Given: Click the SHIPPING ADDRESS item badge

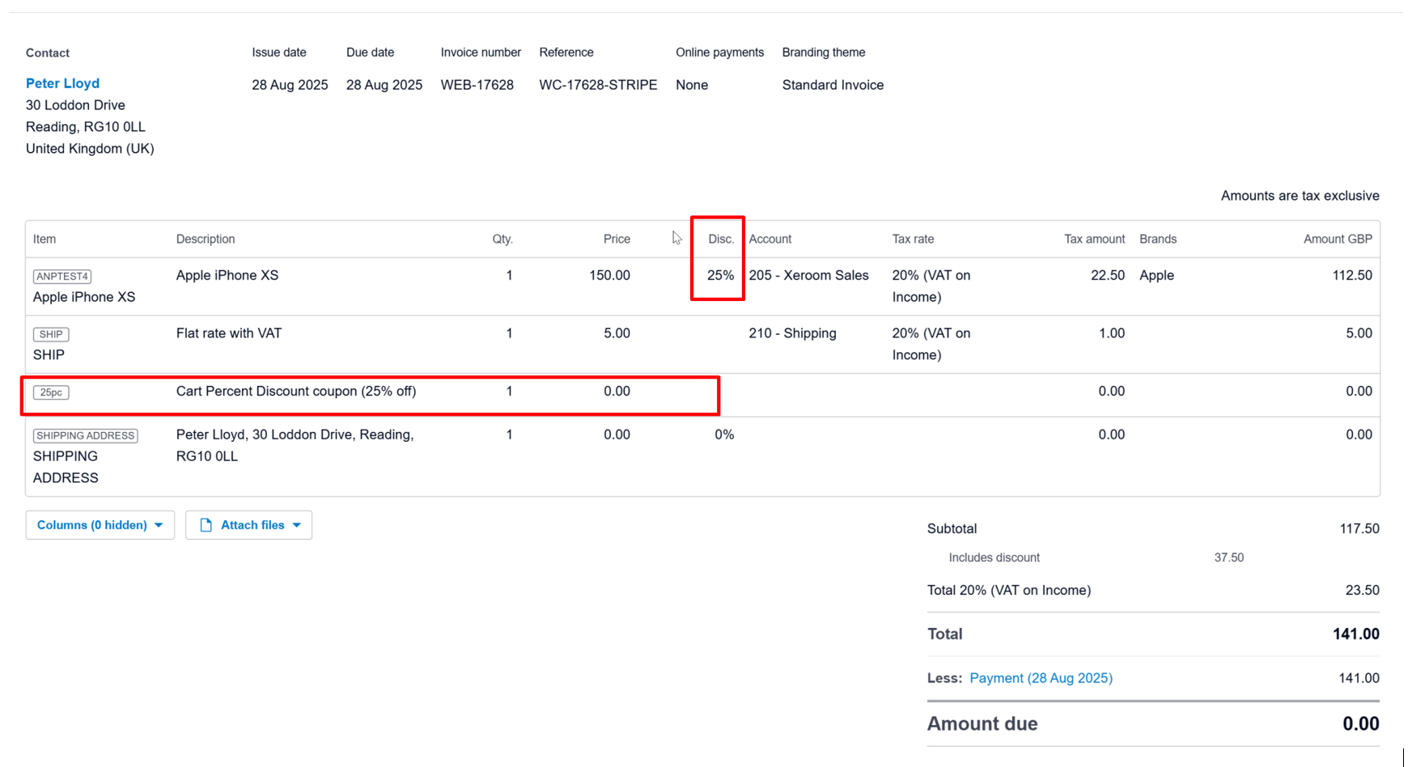Looking at the screenshot, I should [85, 435].
